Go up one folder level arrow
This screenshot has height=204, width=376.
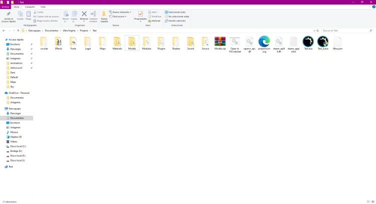pos(18,31)
